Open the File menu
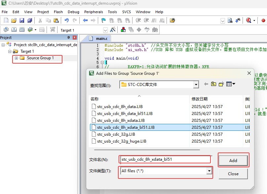 (x=5, y=12)
